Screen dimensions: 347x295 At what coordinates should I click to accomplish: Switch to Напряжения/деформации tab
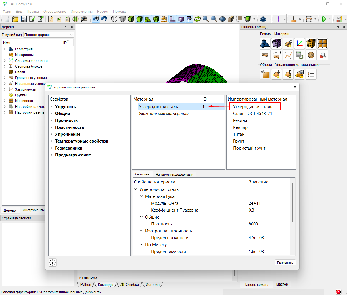pos(174,175)
